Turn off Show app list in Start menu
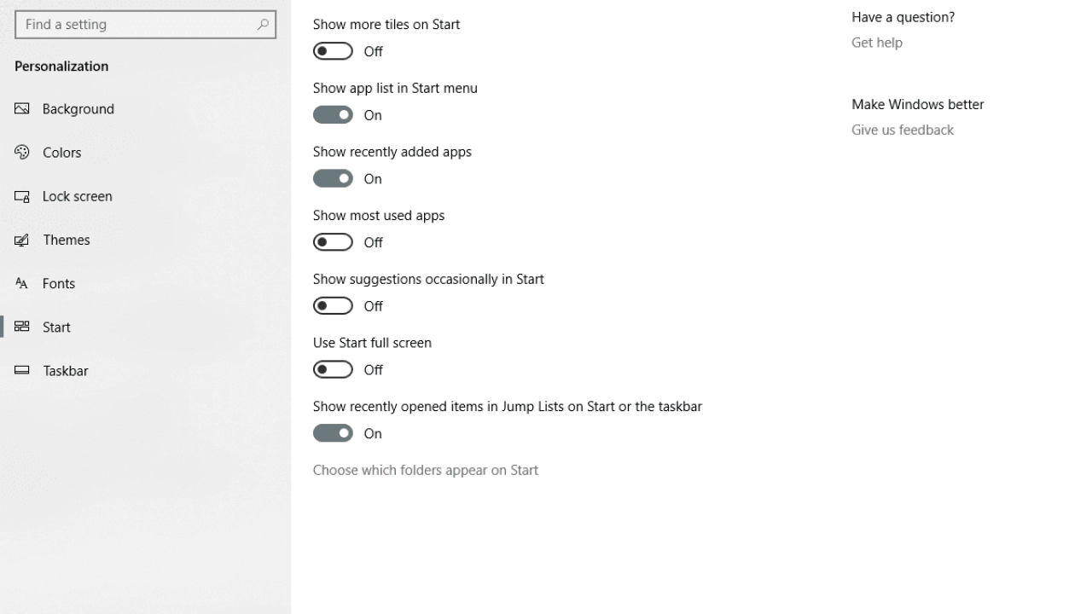Viewport: 1092px width, 614px height. click(x=333, y=114)
